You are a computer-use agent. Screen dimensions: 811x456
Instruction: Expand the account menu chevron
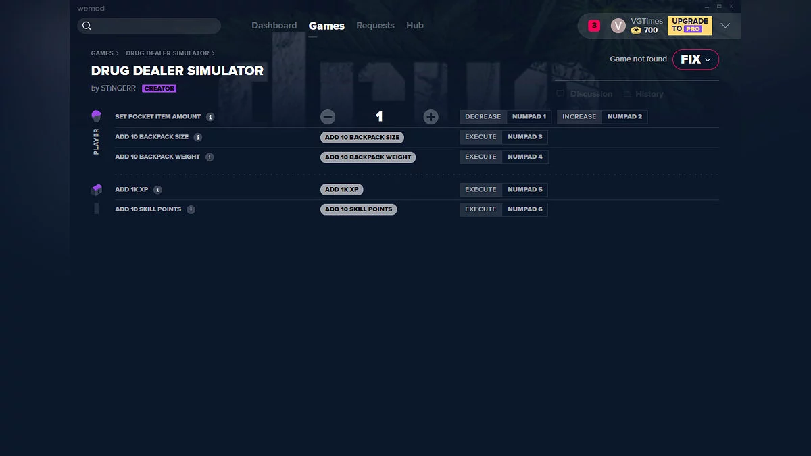tap(725, 26)
